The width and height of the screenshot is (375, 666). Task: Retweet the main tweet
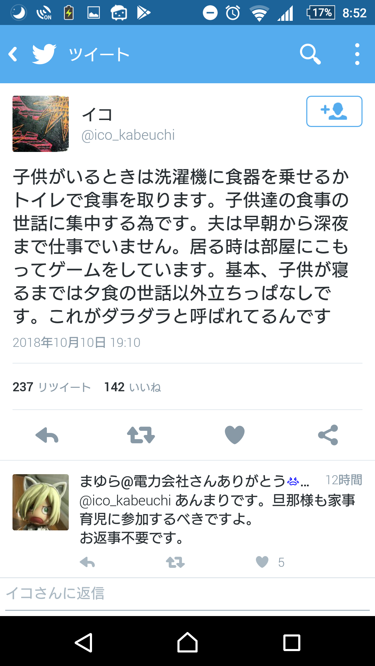click(141, 435)
